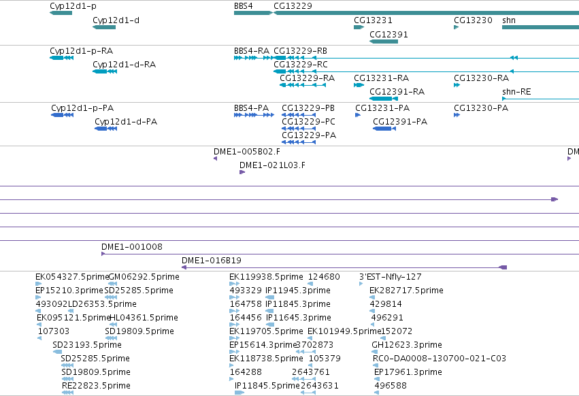The width and height of the screenshot is (579, 396).
Task: Click the CG13230-RA transcript label
Action: tap(482, 78)
